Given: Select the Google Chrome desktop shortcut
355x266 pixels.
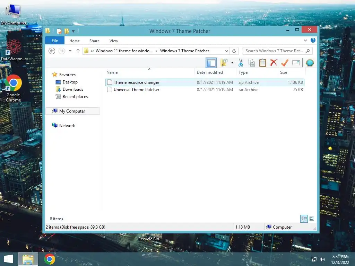Looking at the screenshot, I should click(x=14, y=88).
